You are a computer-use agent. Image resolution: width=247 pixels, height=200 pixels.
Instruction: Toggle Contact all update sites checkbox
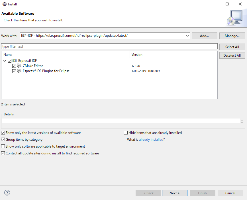[x=3, y=153]
